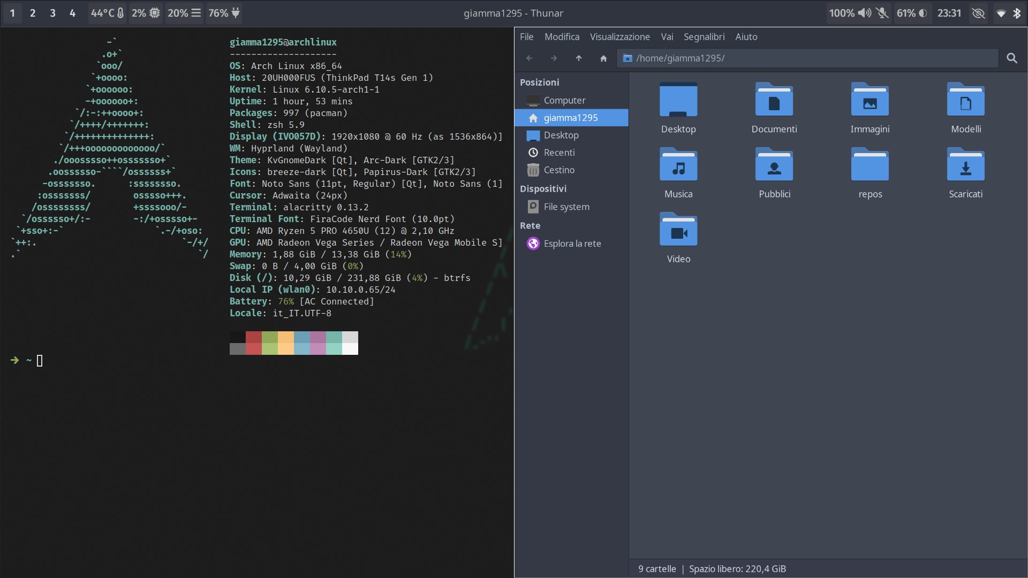Click the terminal prompt cursor
Image resolution: width=1028 pixels, height=578 pixels.
(40, 361)
